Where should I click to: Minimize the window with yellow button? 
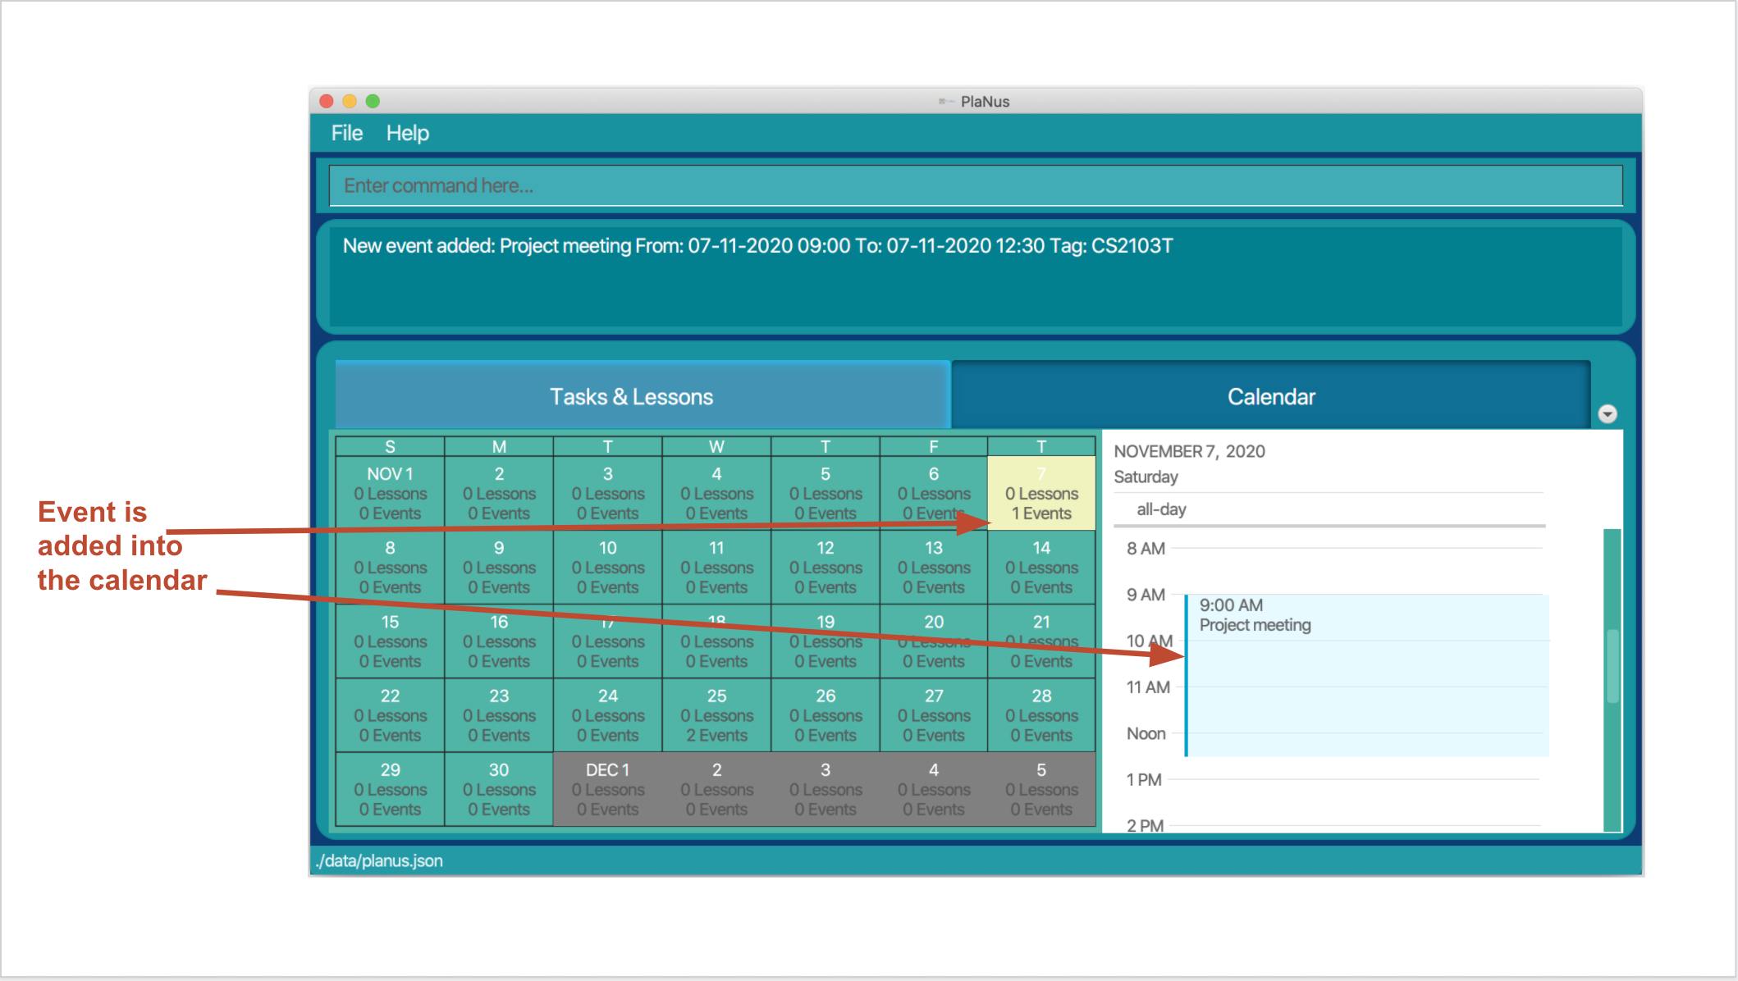[350, 101]
